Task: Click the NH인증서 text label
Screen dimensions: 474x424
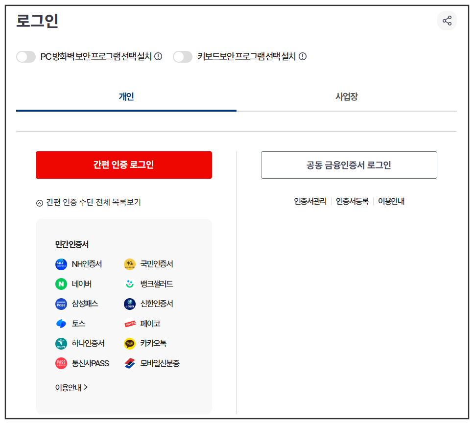Action: pyautogui.click(x=87, y=264)
